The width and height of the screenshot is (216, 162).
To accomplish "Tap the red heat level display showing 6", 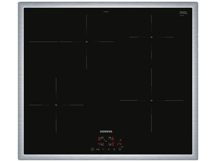I will pyautogui.click(x=113, y=139).
